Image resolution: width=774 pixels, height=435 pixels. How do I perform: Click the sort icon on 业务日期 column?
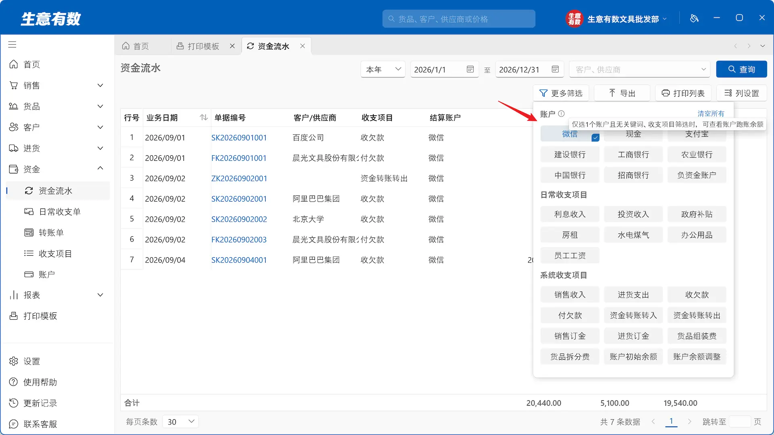pos(204,117)
